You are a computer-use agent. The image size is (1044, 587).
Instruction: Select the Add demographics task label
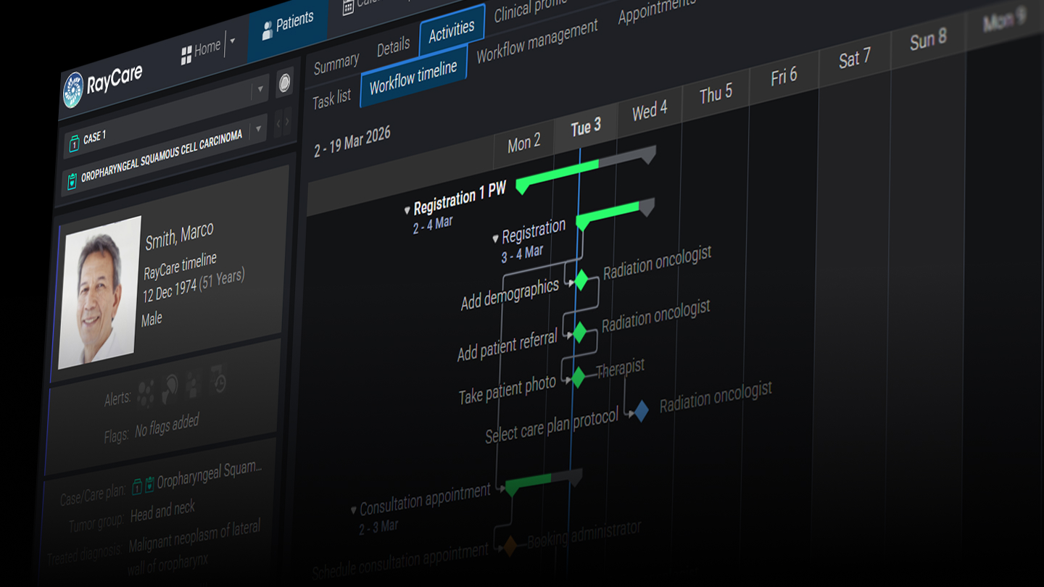pyautogui.click(x=510, y=294)
